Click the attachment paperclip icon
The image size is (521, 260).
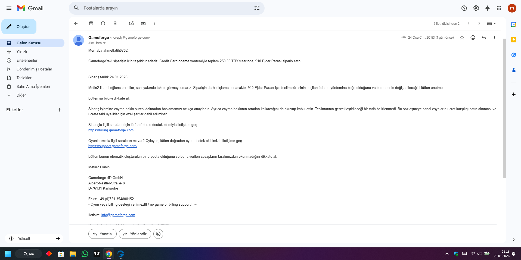404,37
